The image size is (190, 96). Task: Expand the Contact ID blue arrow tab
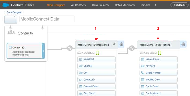[43, 51]
